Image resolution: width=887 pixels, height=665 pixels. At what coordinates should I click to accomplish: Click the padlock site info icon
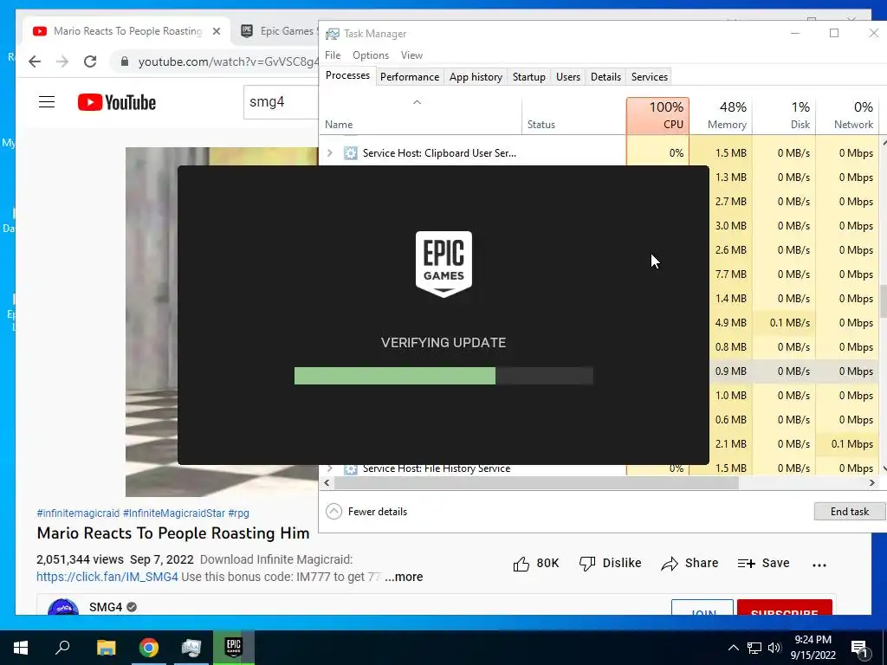click(x=125, y=61)
